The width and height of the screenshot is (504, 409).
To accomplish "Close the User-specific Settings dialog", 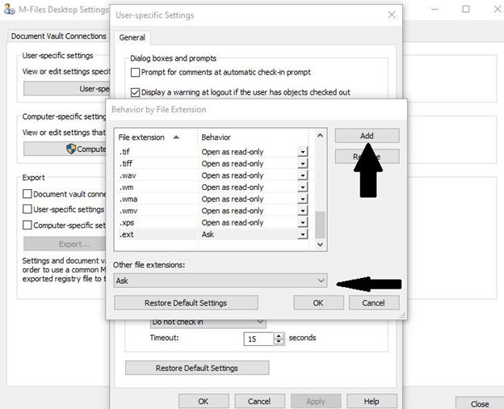I will 392,15.
